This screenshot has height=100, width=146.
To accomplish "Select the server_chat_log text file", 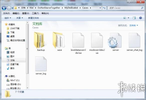I will point(134,40).
